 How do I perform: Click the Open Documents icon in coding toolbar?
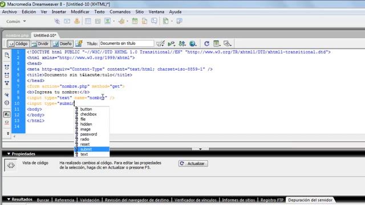(x=7, y=55)
